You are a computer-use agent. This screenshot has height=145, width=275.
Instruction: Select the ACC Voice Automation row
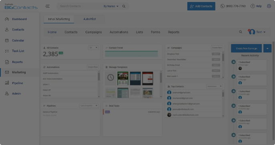point(70,79)
